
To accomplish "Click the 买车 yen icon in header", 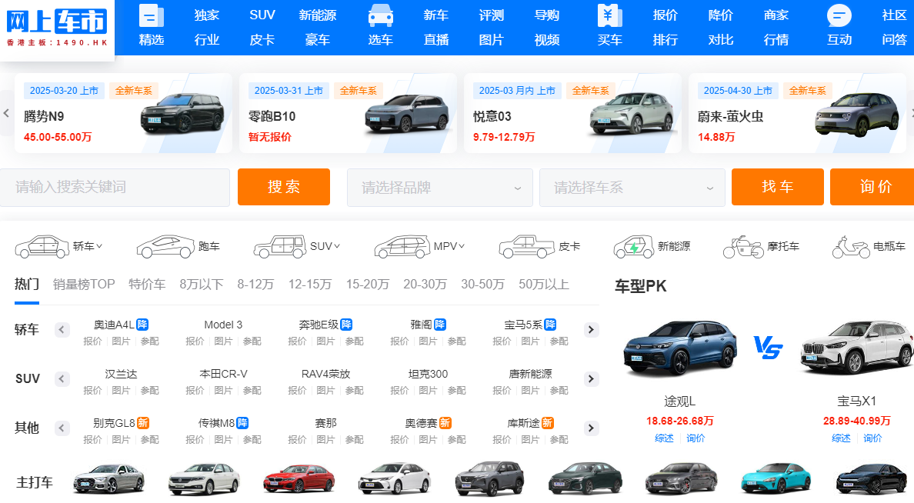I will coord(610,15).
